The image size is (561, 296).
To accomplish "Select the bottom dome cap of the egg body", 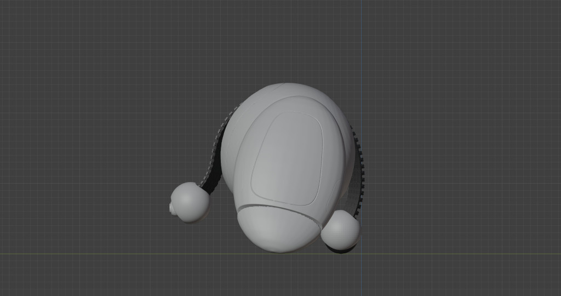I will (x=279, y=229).
